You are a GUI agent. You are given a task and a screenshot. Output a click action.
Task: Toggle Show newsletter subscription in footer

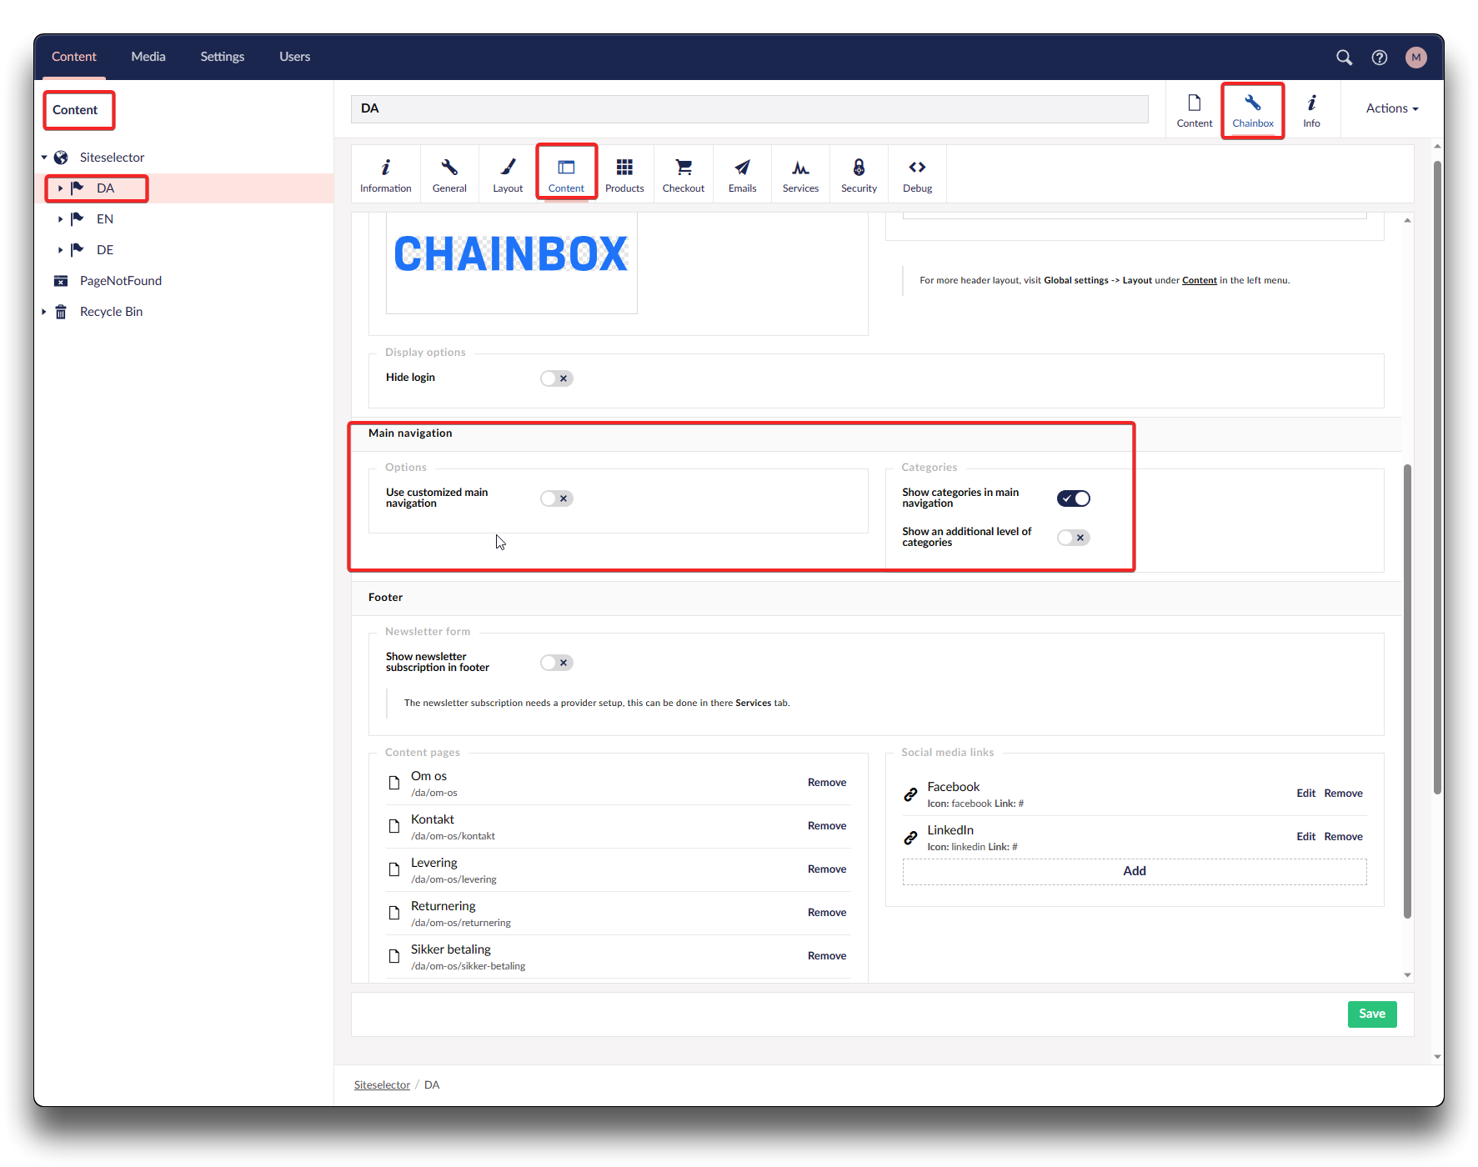tap(556, 663)
